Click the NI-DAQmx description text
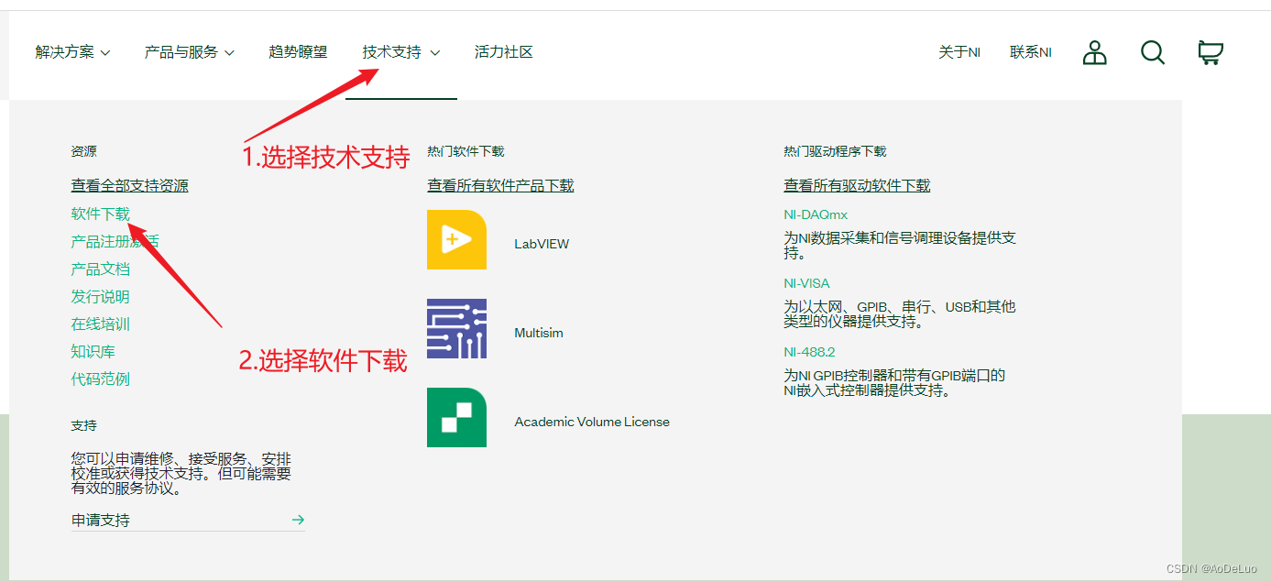 coord(900,246)
